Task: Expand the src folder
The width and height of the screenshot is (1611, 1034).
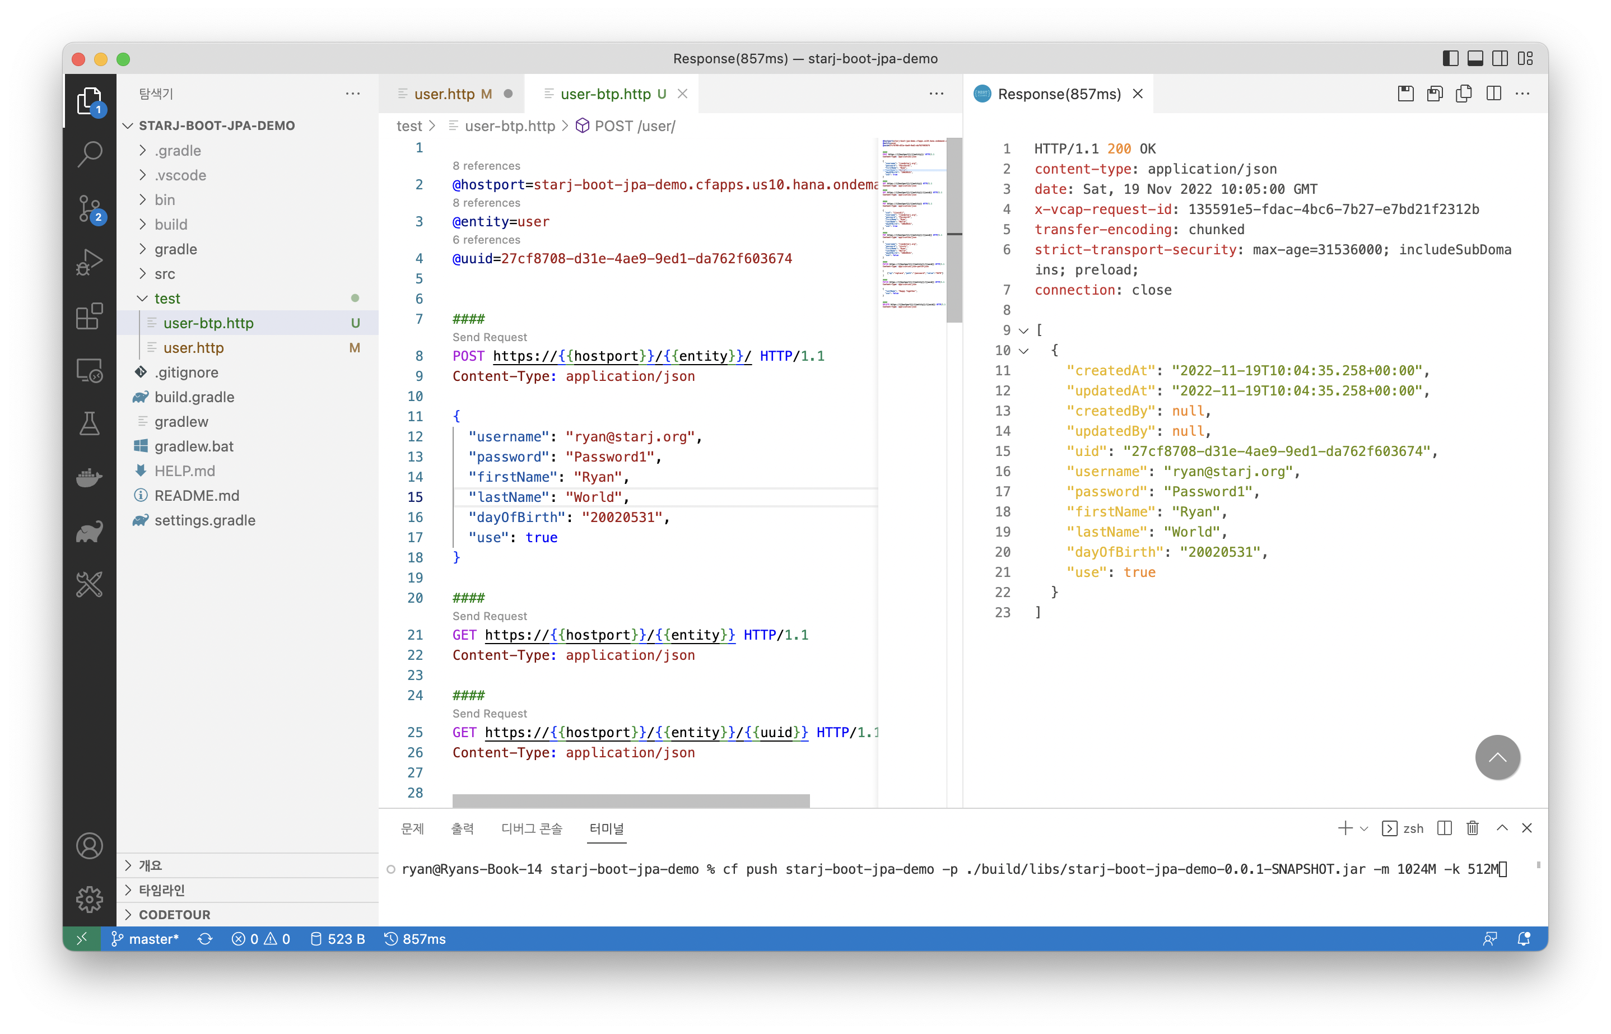Action: tap(165, 274)
